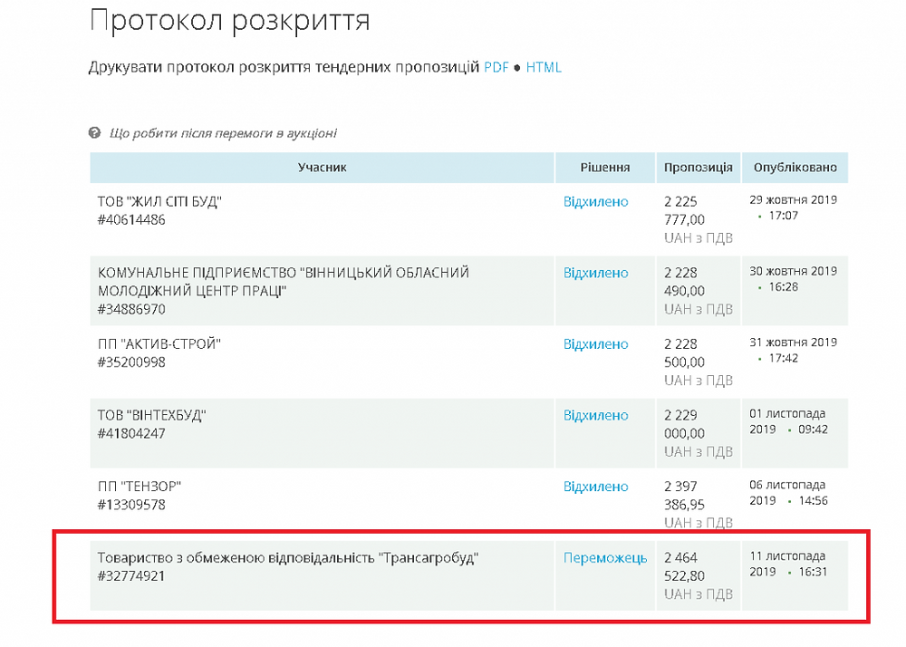Open Відхилено decision for ПП "АКТИВ-СТРОЙ"
The image size is (906, 647).
[596, 343]
